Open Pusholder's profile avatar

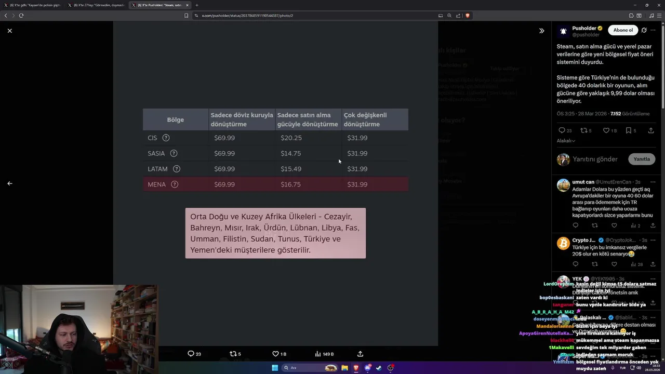(563, 31)
